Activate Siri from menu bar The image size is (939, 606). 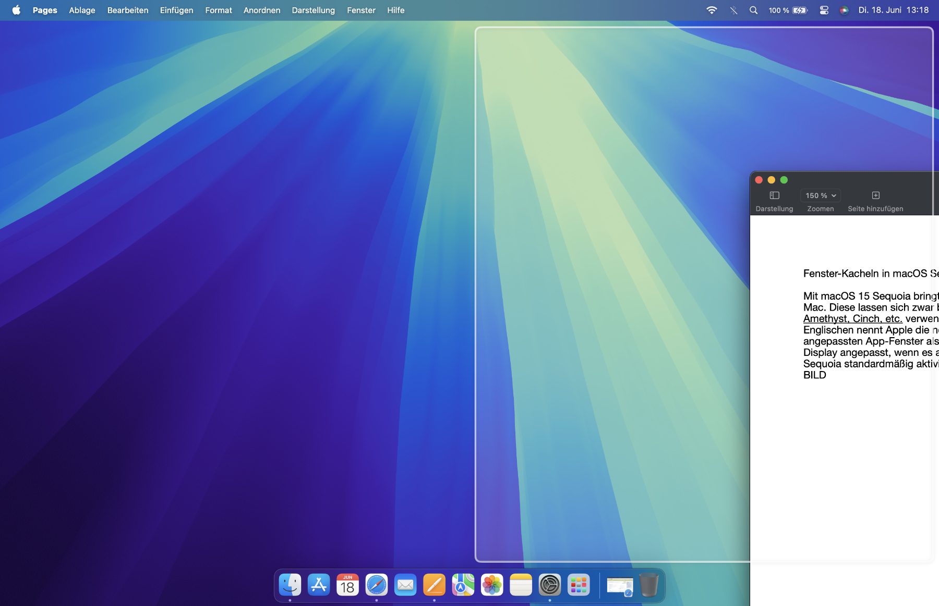tap(844, 10)
